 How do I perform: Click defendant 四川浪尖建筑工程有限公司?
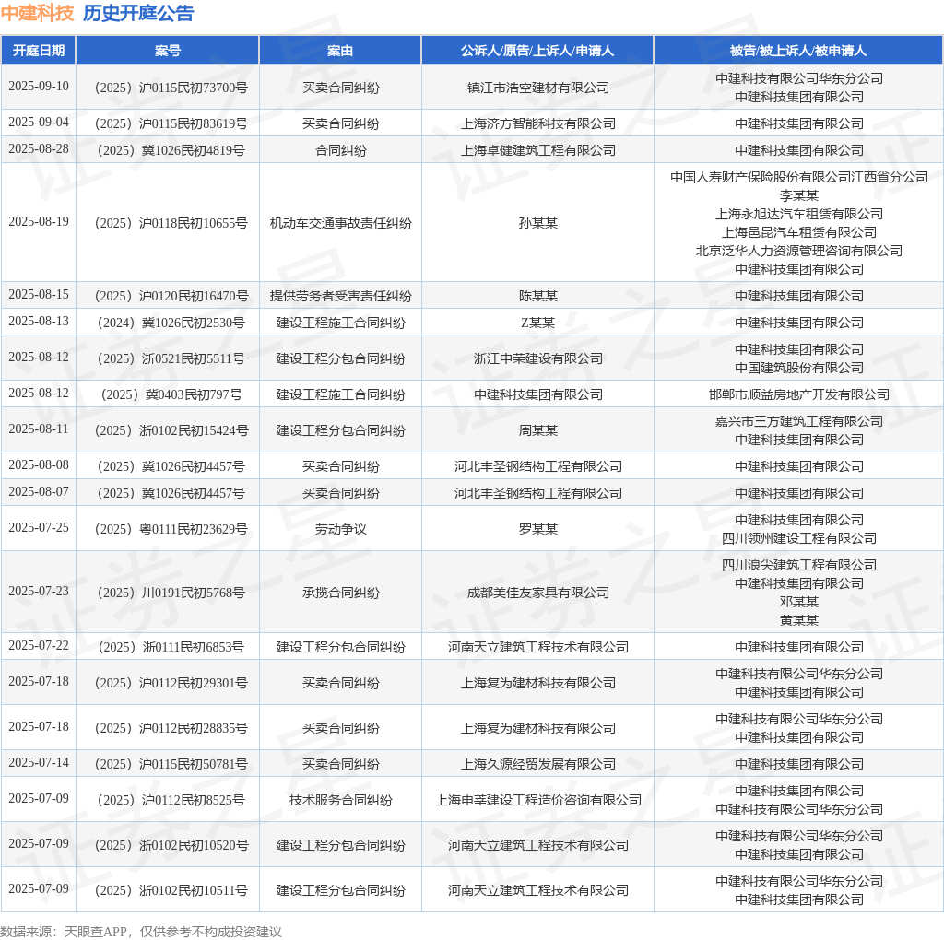coord(799,565)
